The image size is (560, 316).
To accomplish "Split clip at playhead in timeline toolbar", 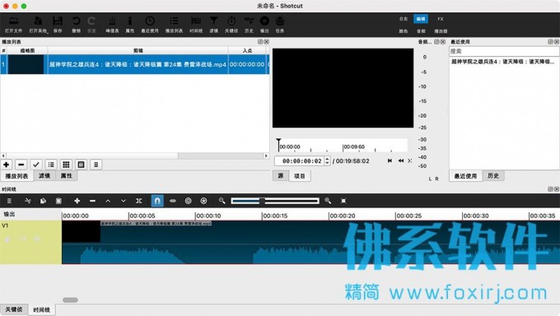I will pyautogui.click(x=139, y=201).
